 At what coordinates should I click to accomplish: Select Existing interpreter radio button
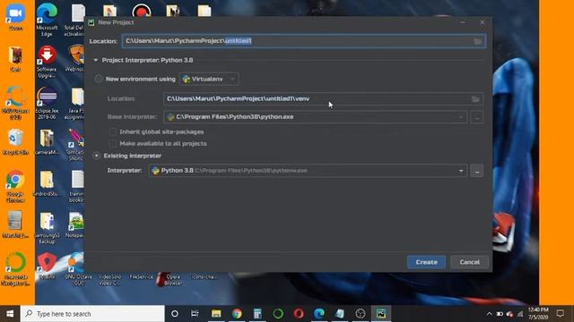click(x=97, y=156)
